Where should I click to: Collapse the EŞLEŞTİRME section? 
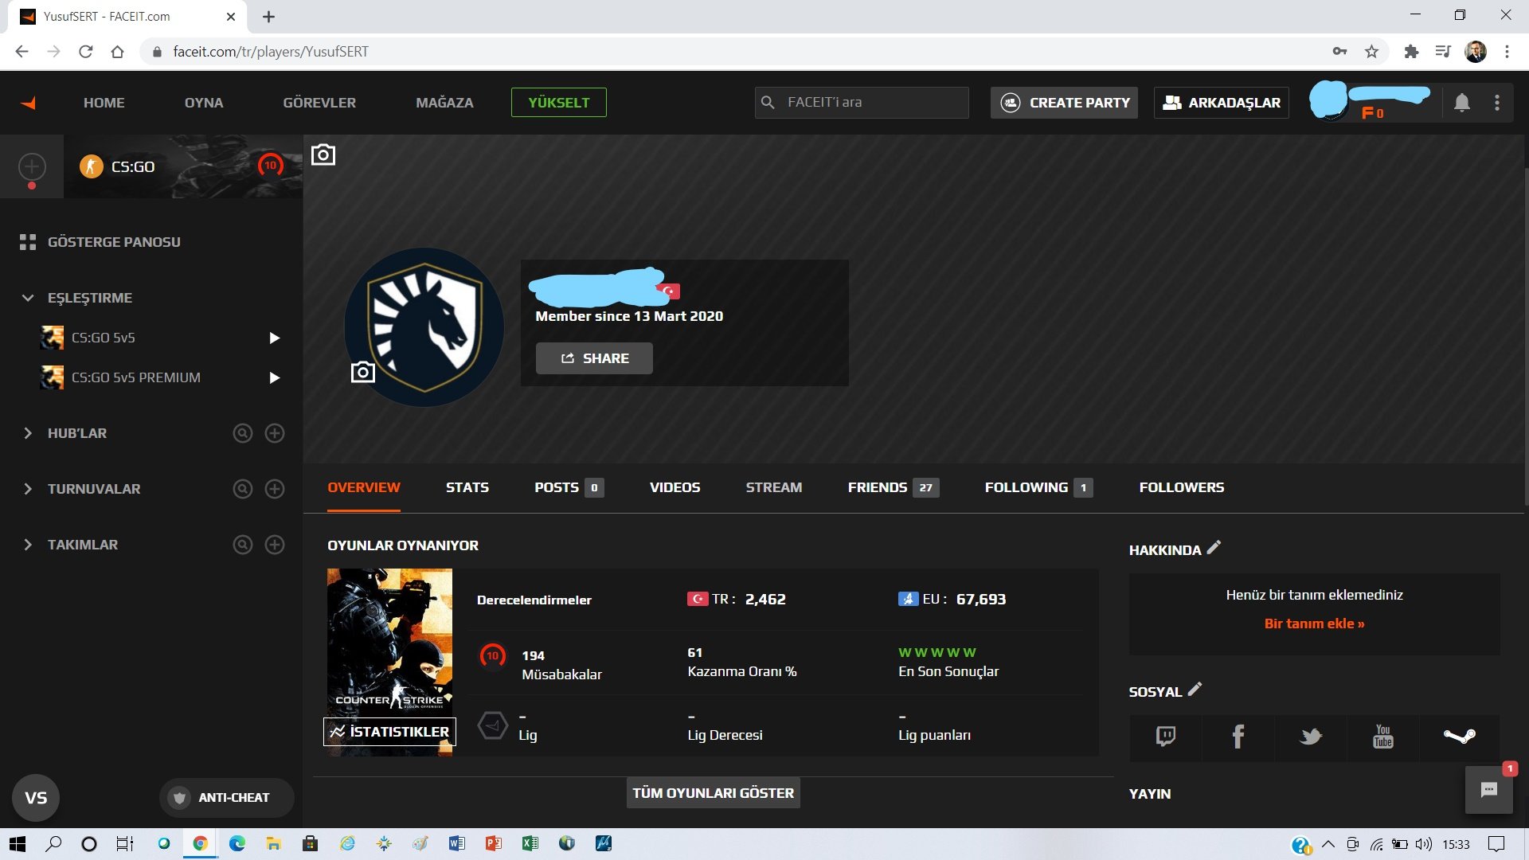click(28, 298)
